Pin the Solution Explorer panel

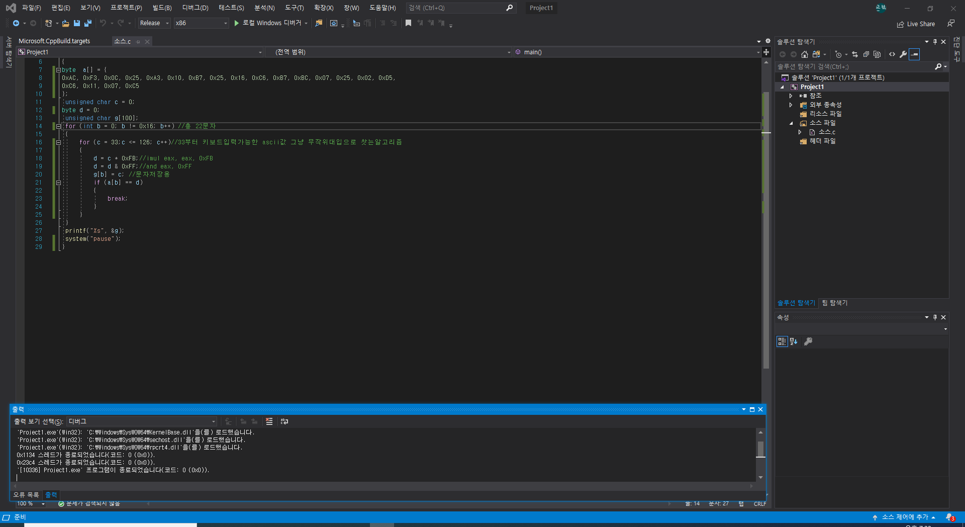click(935, 42)
